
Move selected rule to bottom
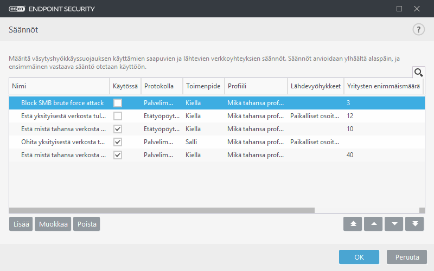[414, 224]
